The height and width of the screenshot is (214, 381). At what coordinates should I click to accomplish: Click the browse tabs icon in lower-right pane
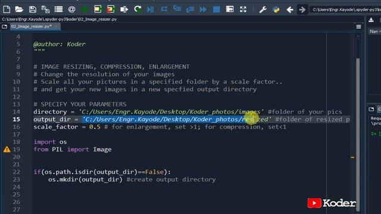pyautogui.click(x=371, y=109)
